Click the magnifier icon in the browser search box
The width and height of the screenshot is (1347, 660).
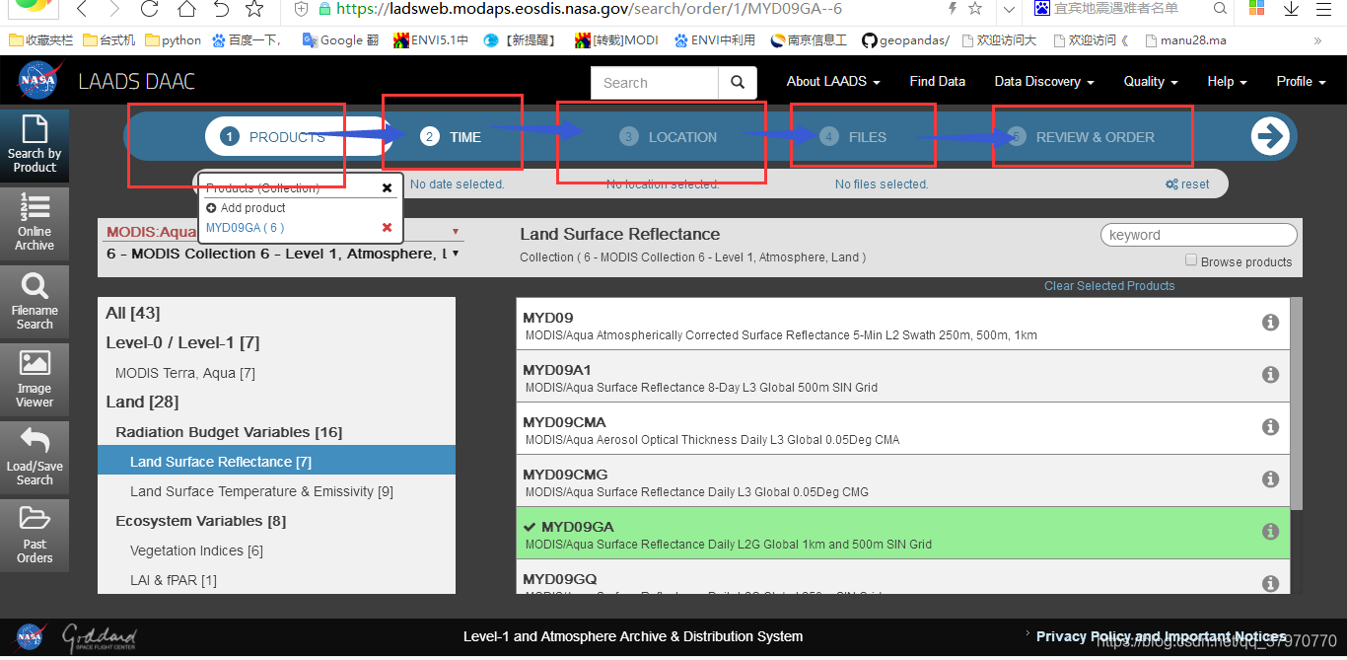pyautogui.click(x=1220, y=8)
